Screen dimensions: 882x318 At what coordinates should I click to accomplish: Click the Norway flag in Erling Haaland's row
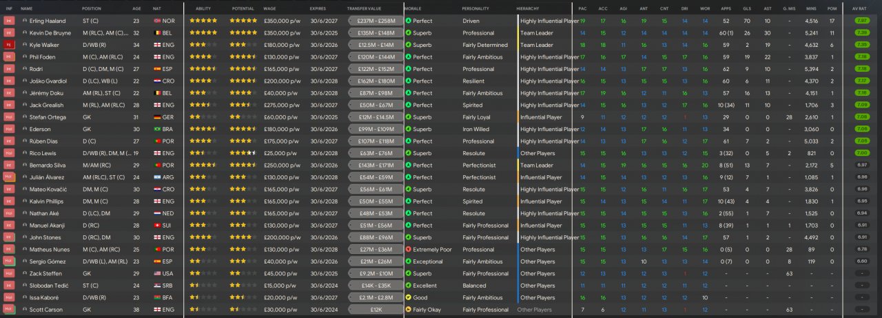[x=156, y=21]
